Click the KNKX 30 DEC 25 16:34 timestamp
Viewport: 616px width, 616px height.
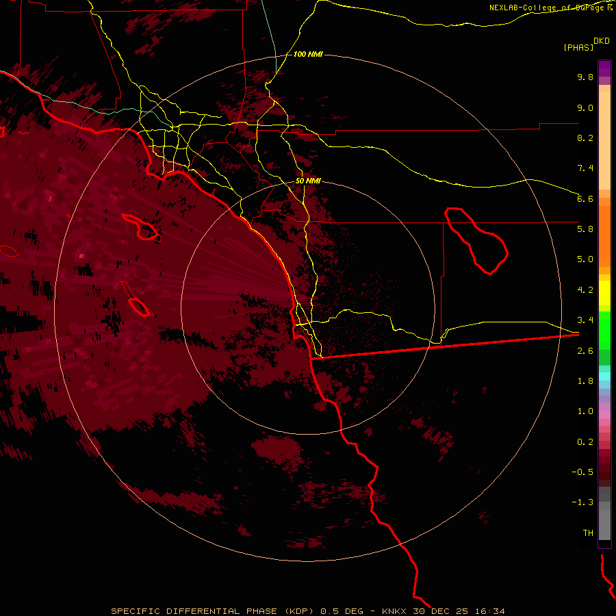pos(443,611)
